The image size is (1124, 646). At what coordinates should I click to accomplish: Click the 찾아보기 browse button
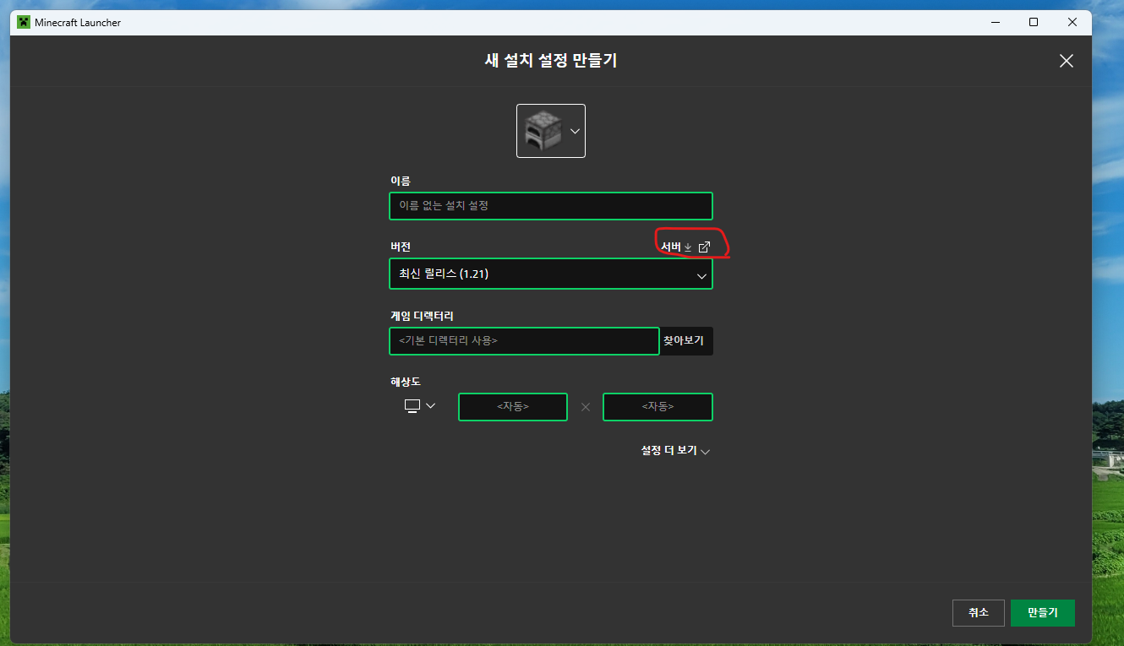coord(686,341)
